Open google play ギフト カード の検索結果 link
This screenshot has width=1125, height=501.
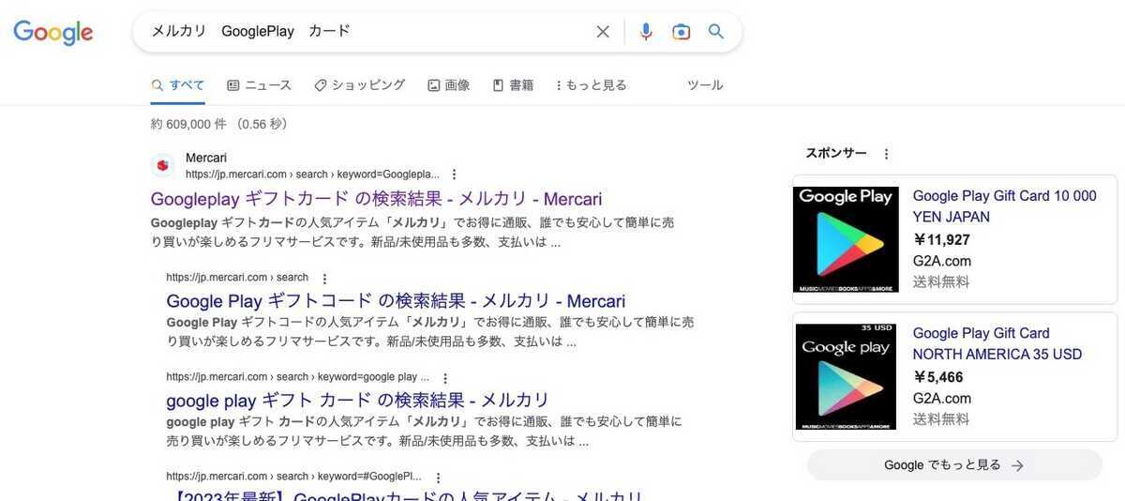358,401
